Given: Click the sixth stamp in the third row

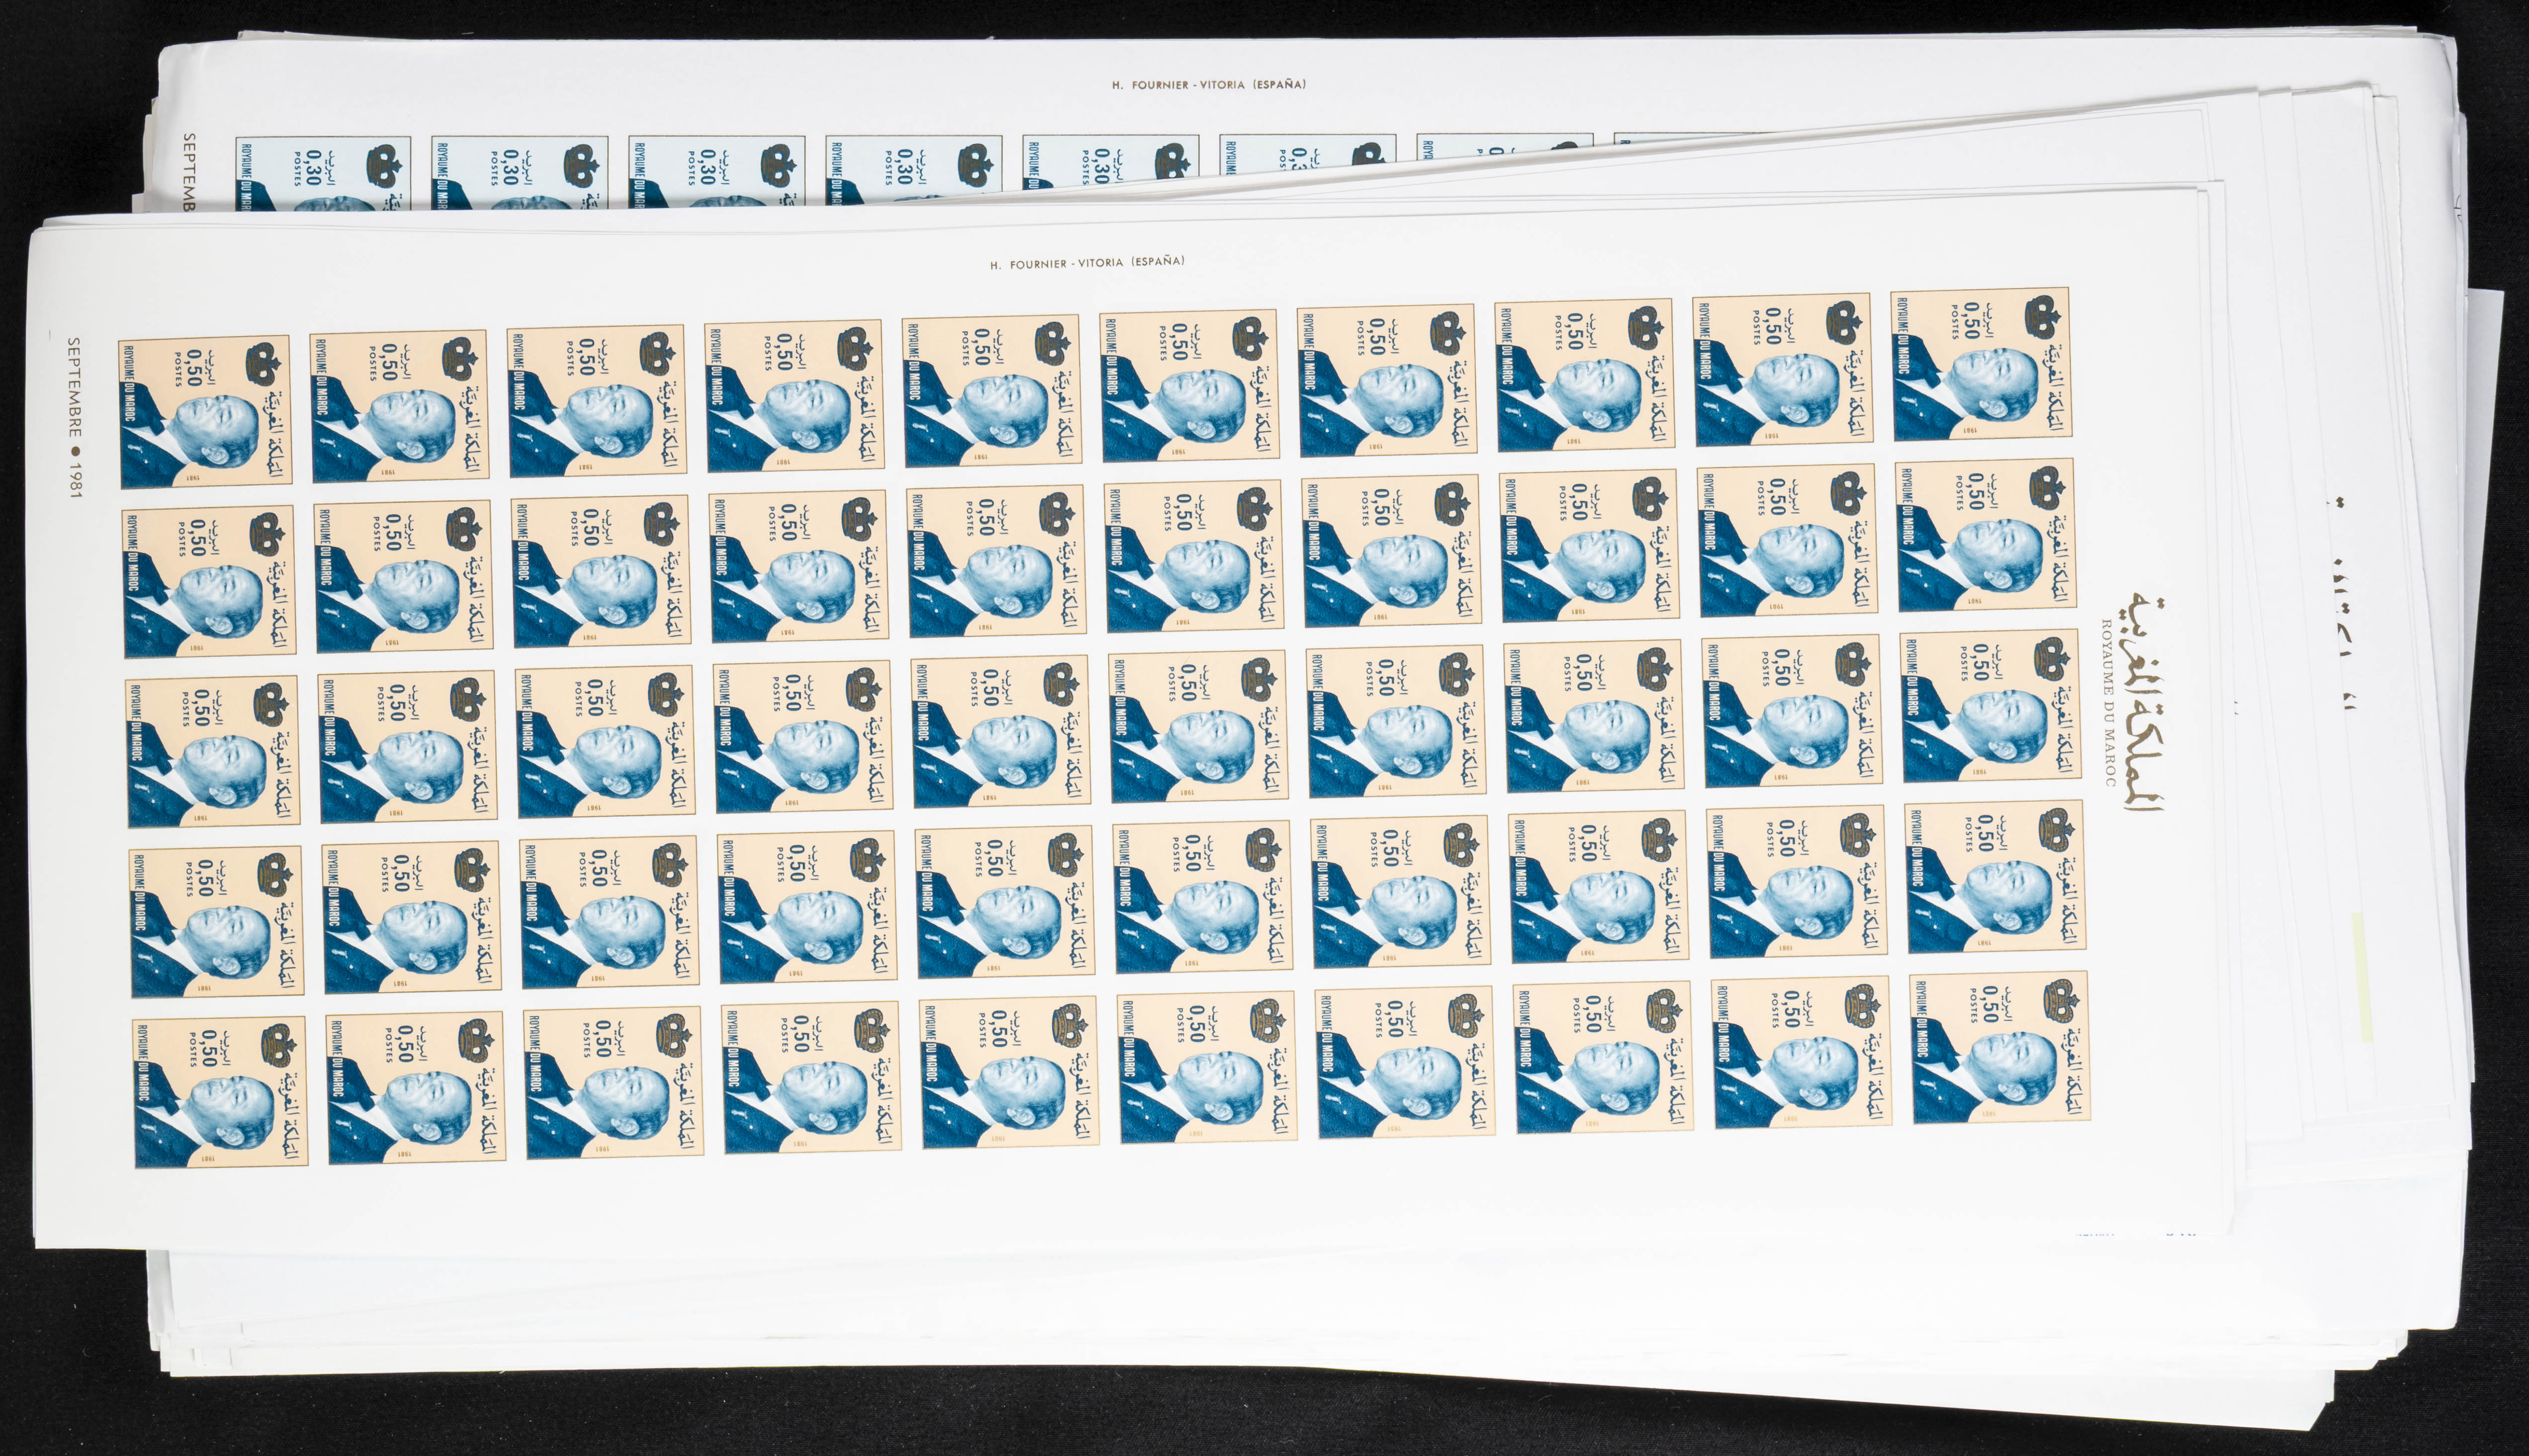Looking at the screenshot, I should coord(1198,727).
